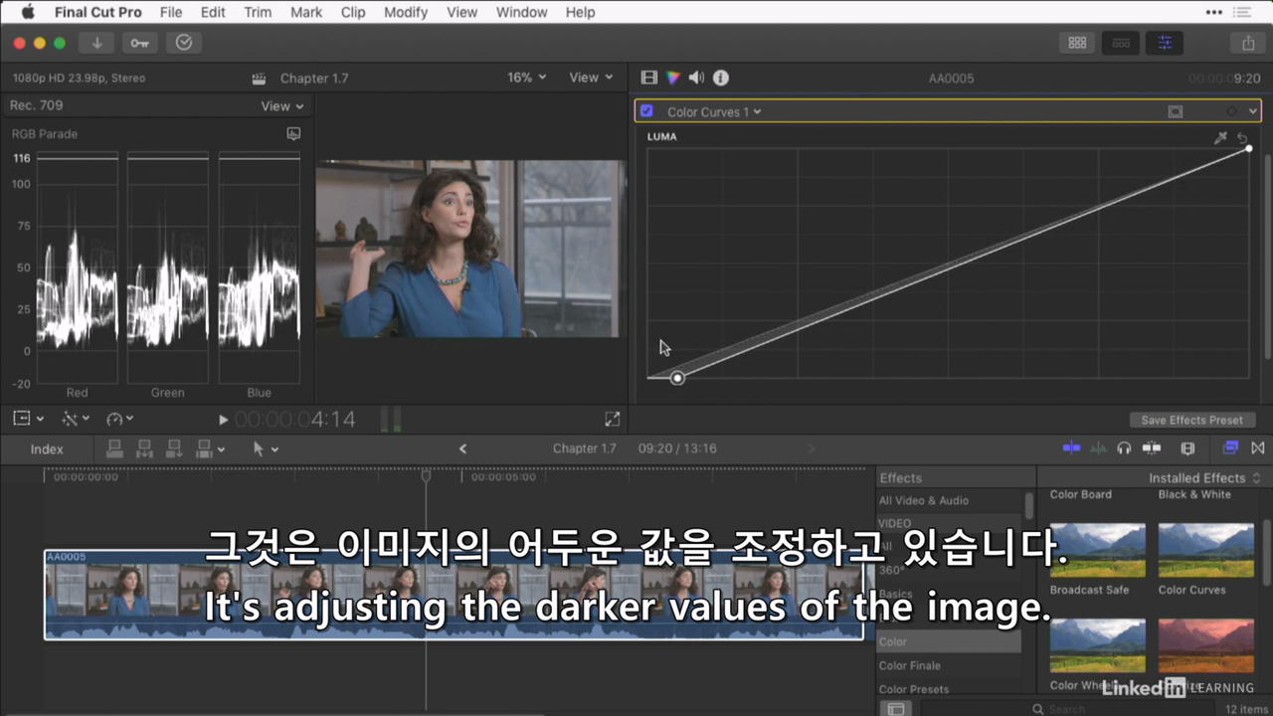Open the Keyword Editor key icon
The image size is (1273, 716).
pos(140,43)
